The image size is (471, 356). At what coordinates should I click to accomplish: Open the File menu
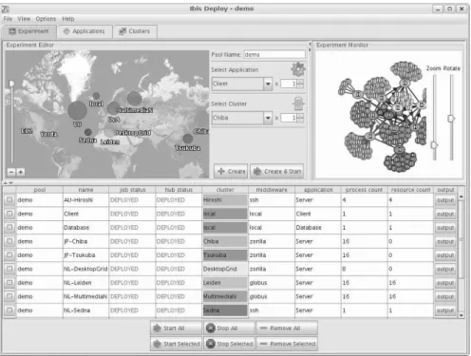[x=8, y=19]
